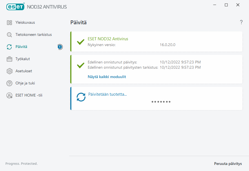
Task: Minimize the ESET window
Action: click(x=214, y=5)
